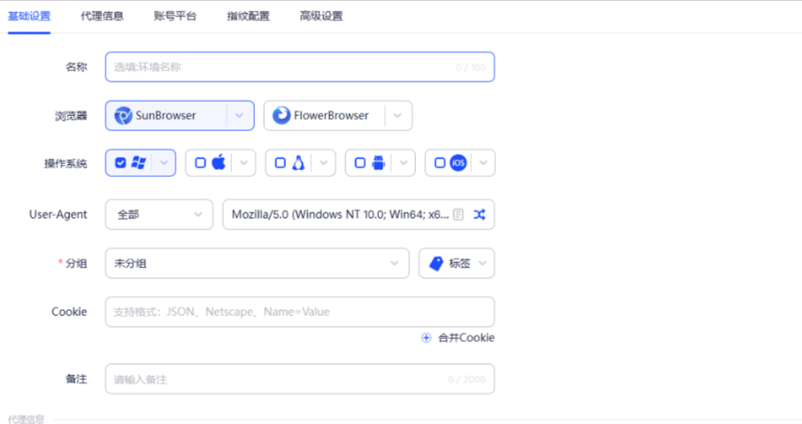Image resolution: width=802 pixels, height=424 pixels.
Task: Focus the Cookie input field
Action: (x=300, y=312)
